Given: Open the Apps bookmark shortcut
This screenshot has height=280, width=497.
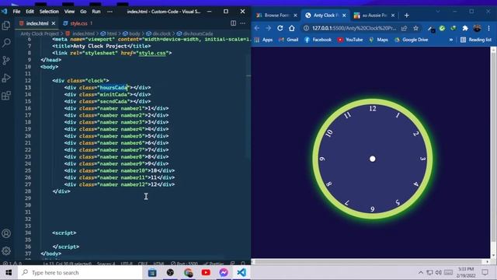Looking at the screenshot, I should click(x=263, y=40).
